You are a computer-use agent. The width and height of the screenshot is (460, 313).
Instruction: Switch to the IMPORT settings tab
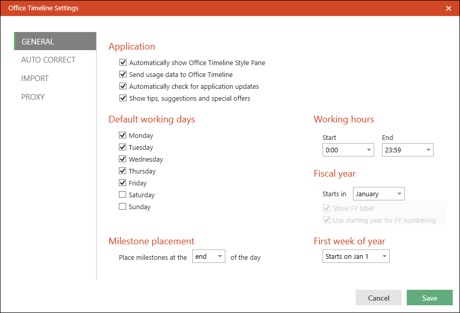point(35,79)
